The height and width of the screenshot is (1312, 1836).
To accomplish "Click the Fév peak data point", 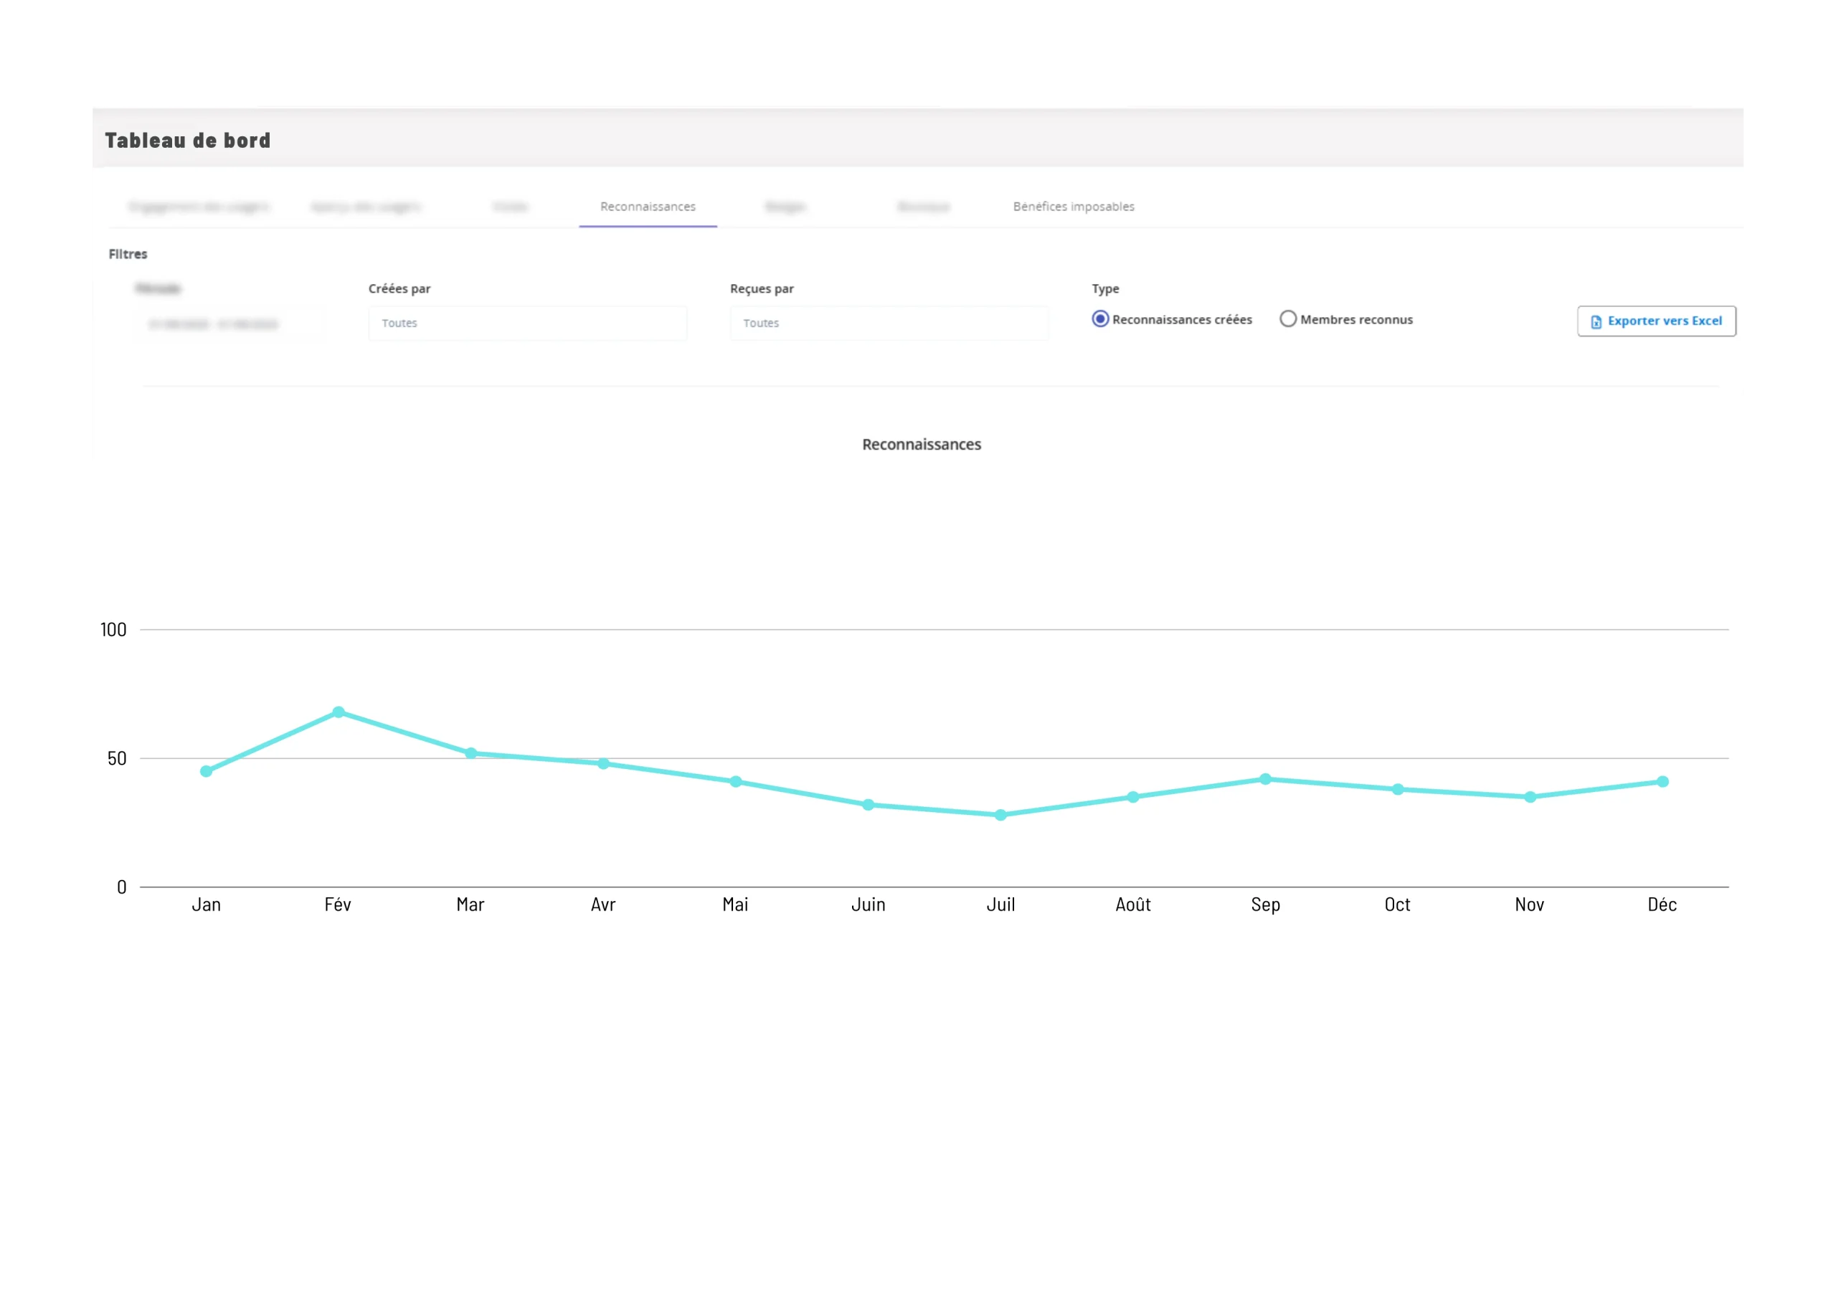I will coord(339,712).
